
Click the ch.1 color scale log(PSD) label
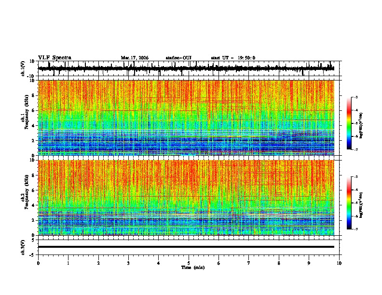tap(361, 126)
